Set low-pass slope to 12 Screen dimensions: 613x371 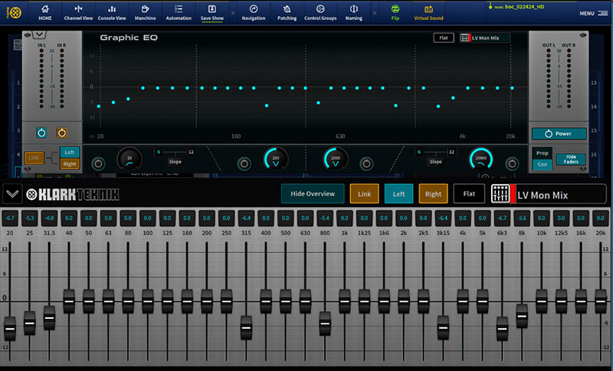pos(451,152)
